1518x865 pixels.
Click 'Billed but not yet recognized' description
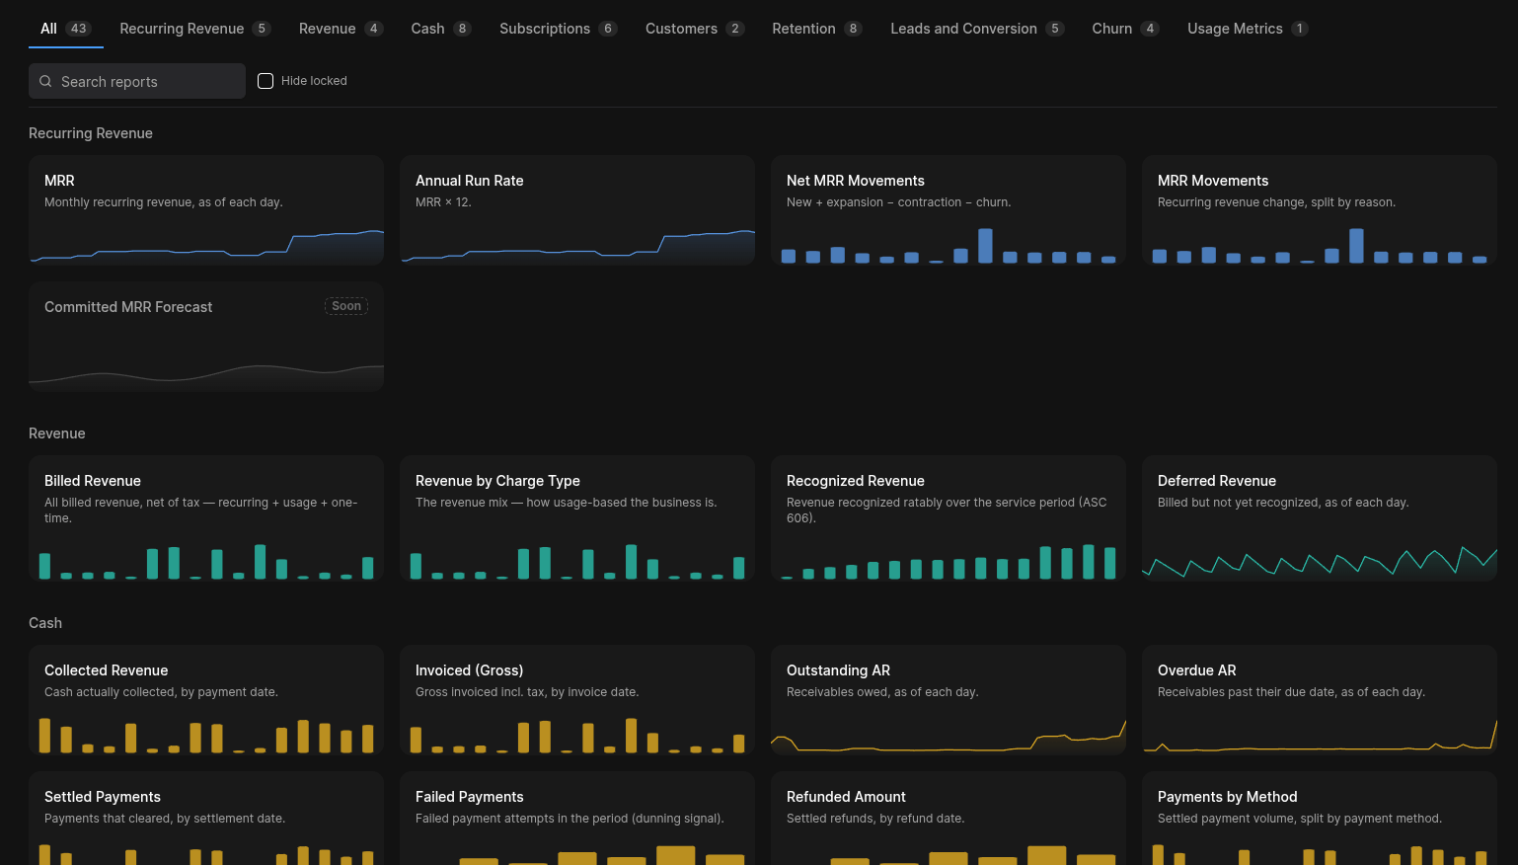coord(1283,503)
